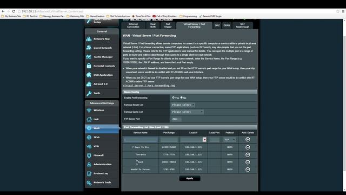This screenshot has height=195, width=346.
Task: Open the Tools page in General
Action: pyautogui.click(x=102, y=93)
